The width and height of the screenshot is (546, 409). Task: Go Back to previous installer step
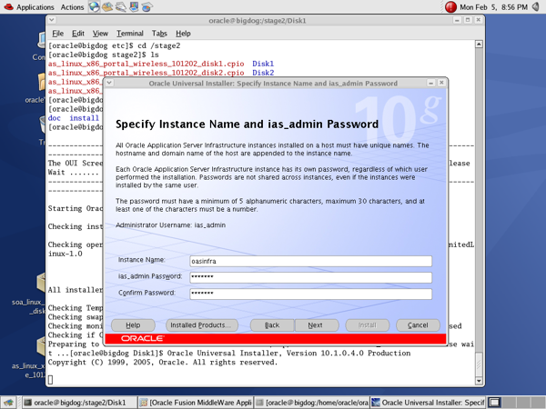272,325
